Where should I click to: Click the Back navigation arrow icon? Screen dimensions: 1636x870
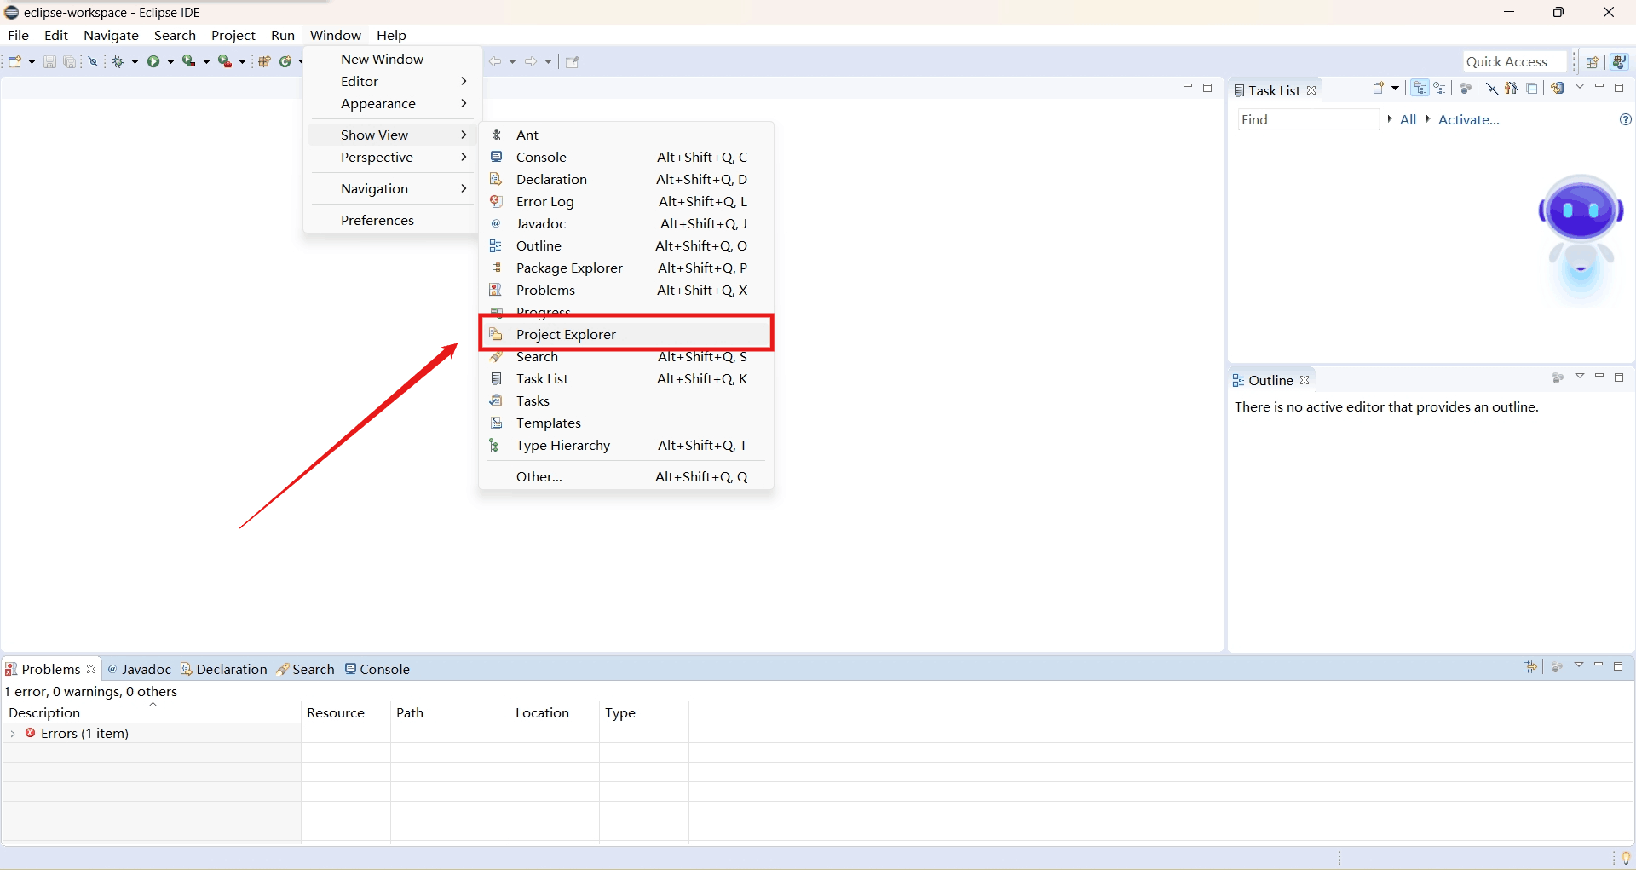pos(495,61)
